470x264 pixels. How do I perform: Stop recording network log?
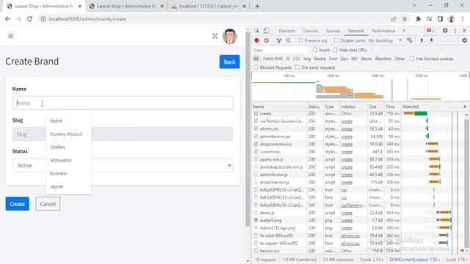coord(256,40)
